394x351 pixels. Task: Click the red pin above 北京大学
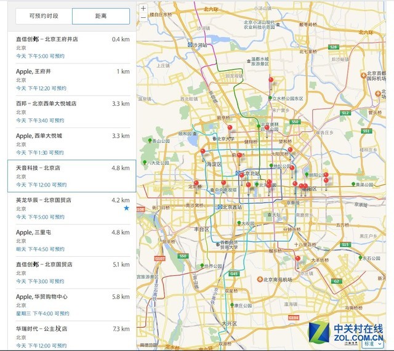pyautogui.click(x=230, y=127)
